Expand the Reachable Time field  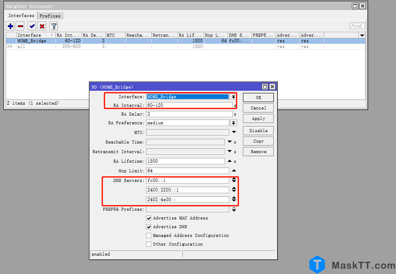[x=229, y=142]
